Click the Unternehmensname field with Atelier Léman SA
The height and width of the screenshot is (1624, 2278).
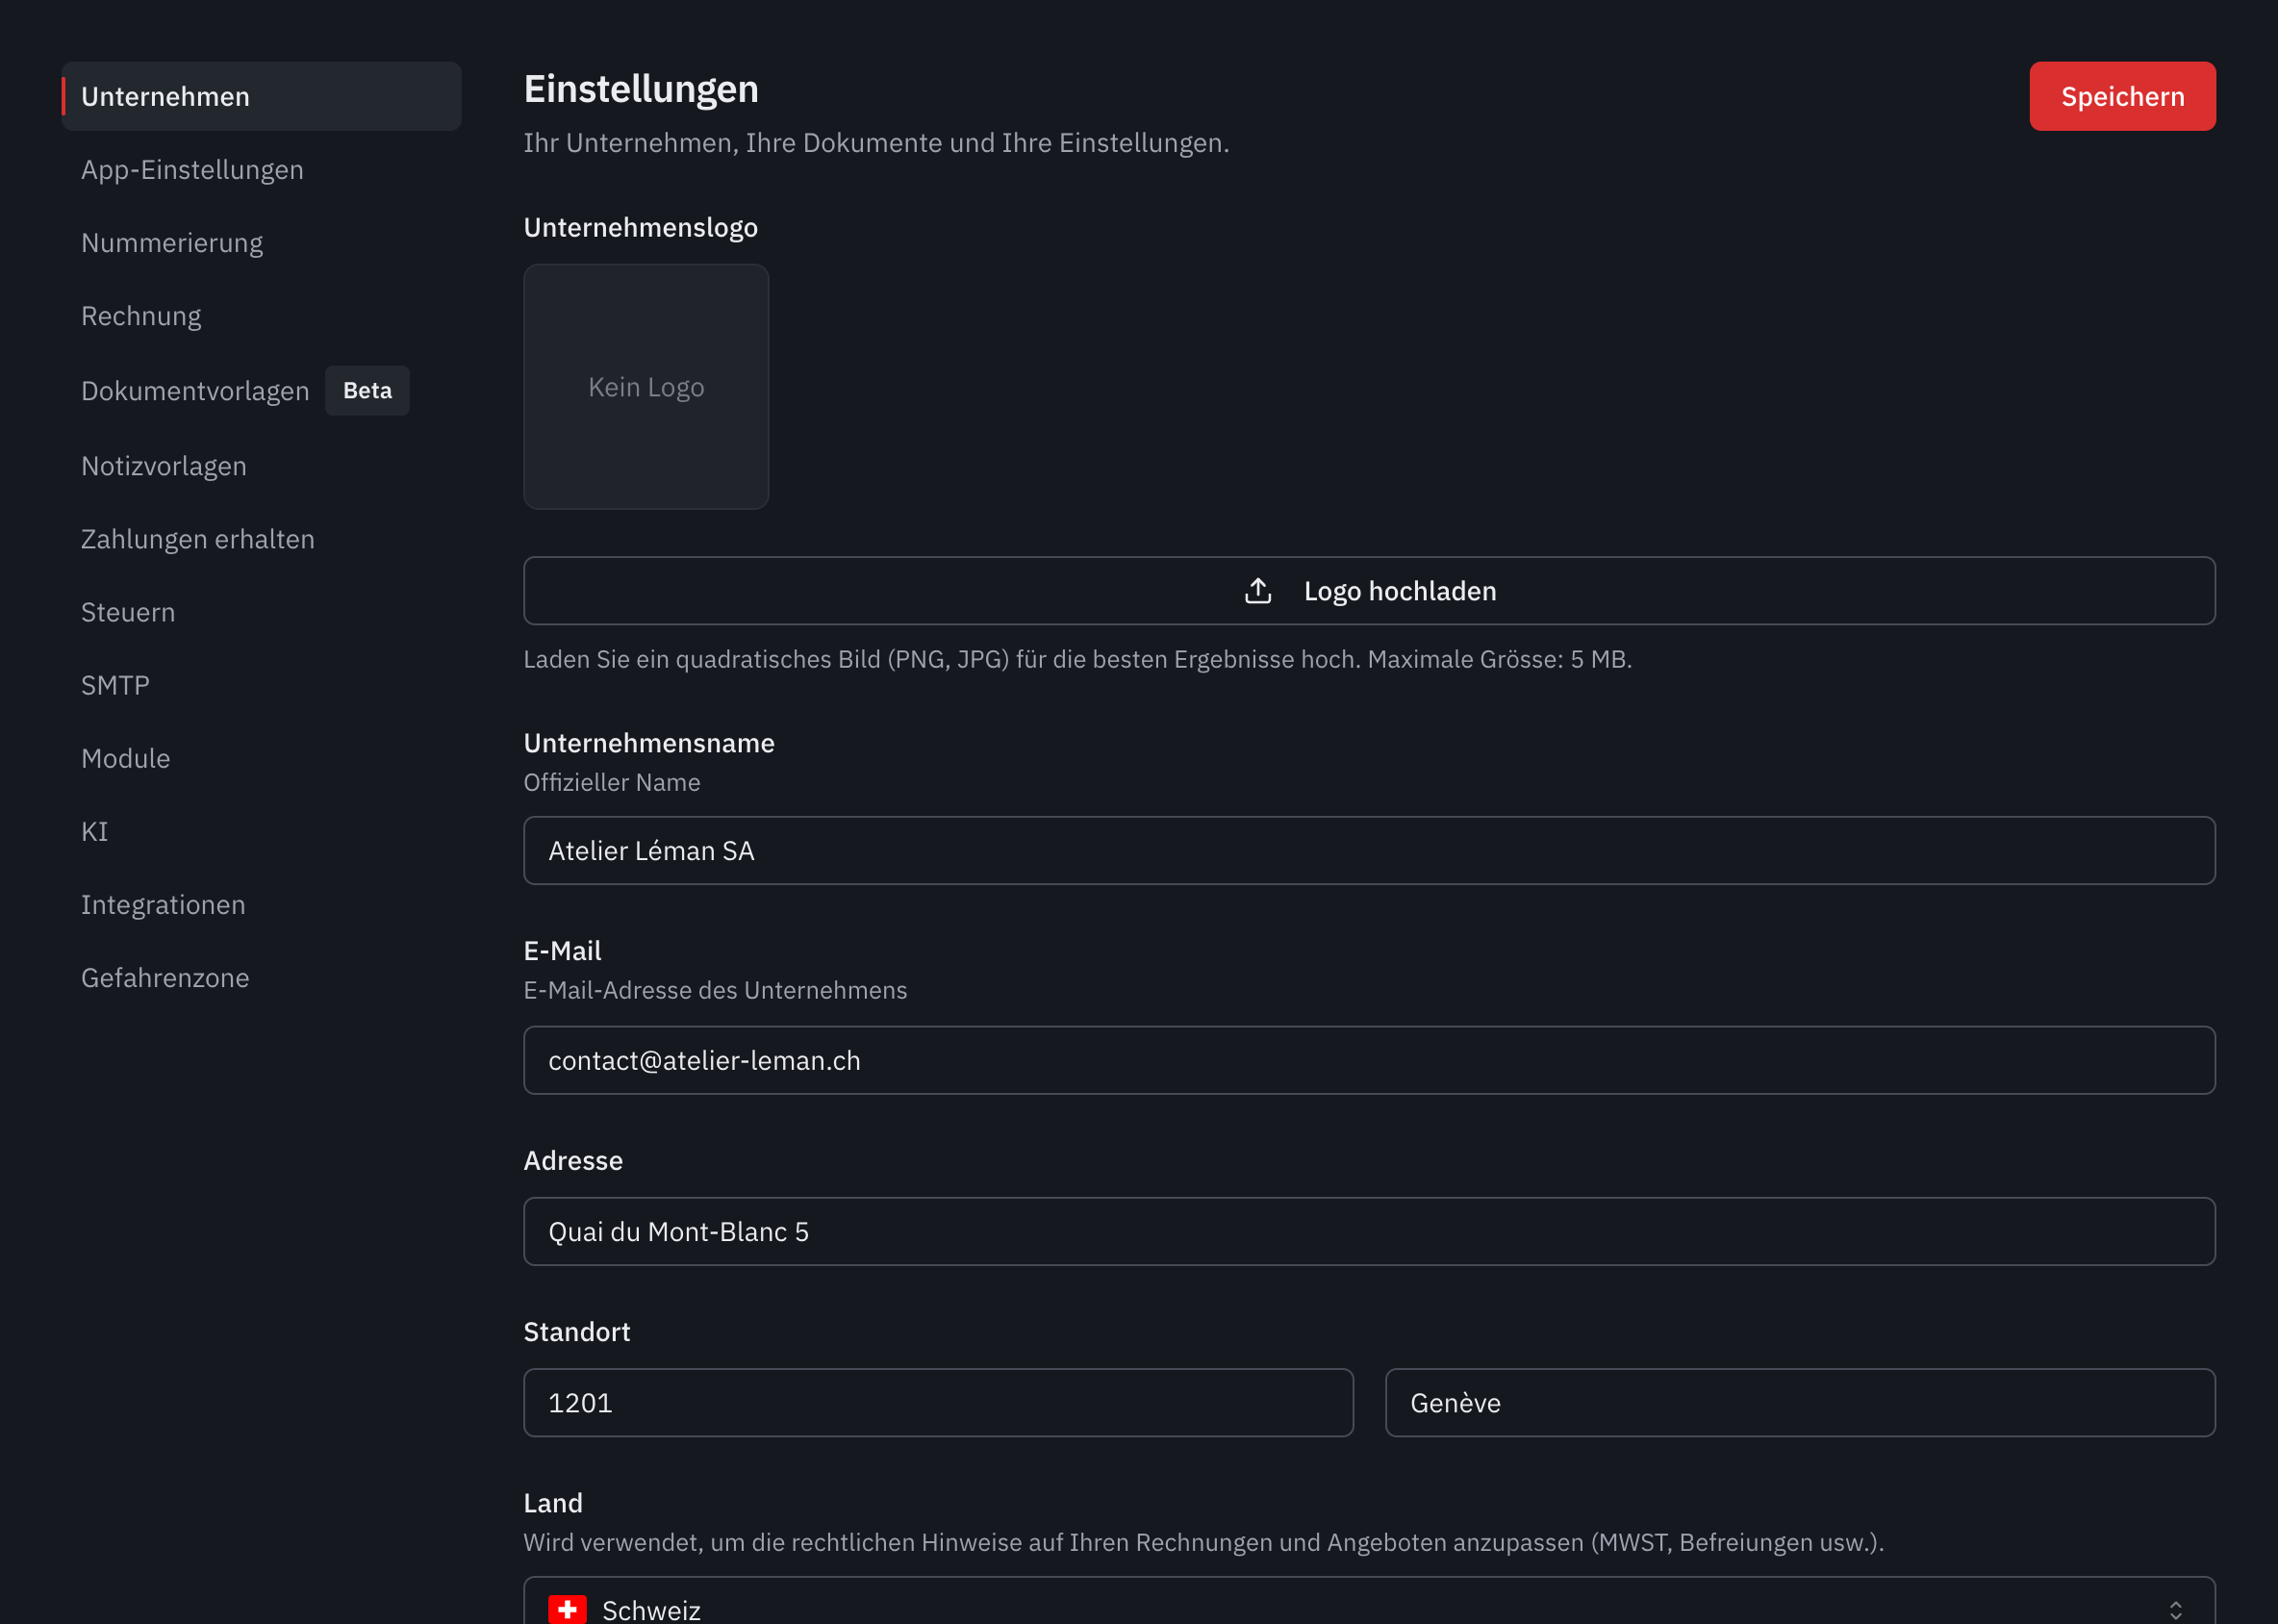[1369, 851]
